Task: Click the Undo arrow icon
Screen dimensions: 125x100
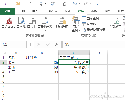Action: [75, 4]
